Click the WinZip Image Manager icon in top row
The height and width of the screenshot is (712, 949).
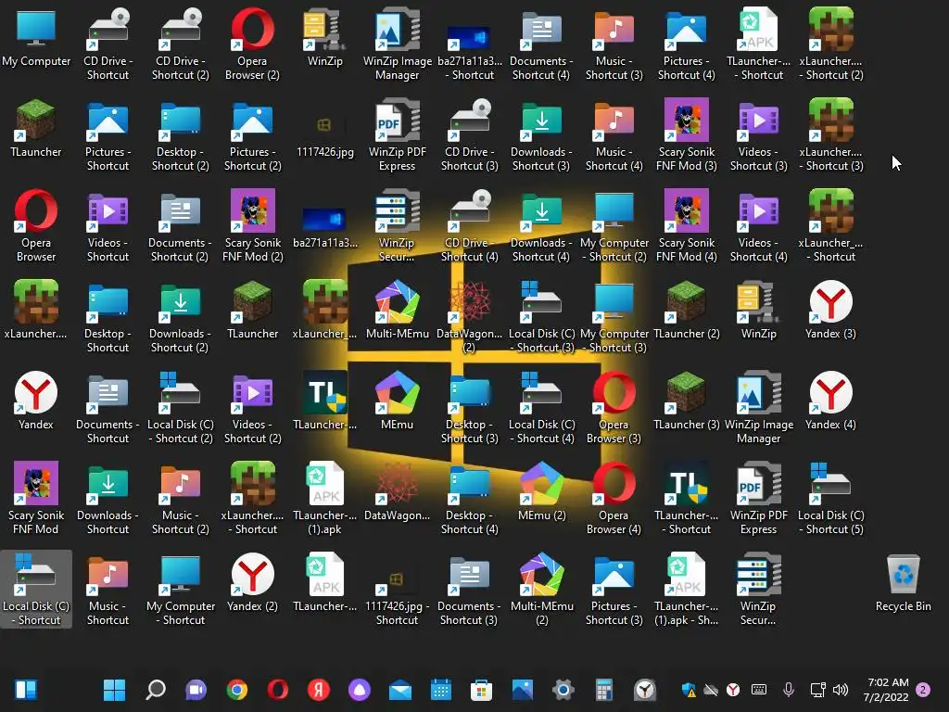point(397,44)
